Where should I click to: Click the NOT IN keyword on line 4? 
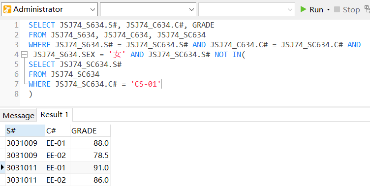pyautogui.click(x=228, y=55)
